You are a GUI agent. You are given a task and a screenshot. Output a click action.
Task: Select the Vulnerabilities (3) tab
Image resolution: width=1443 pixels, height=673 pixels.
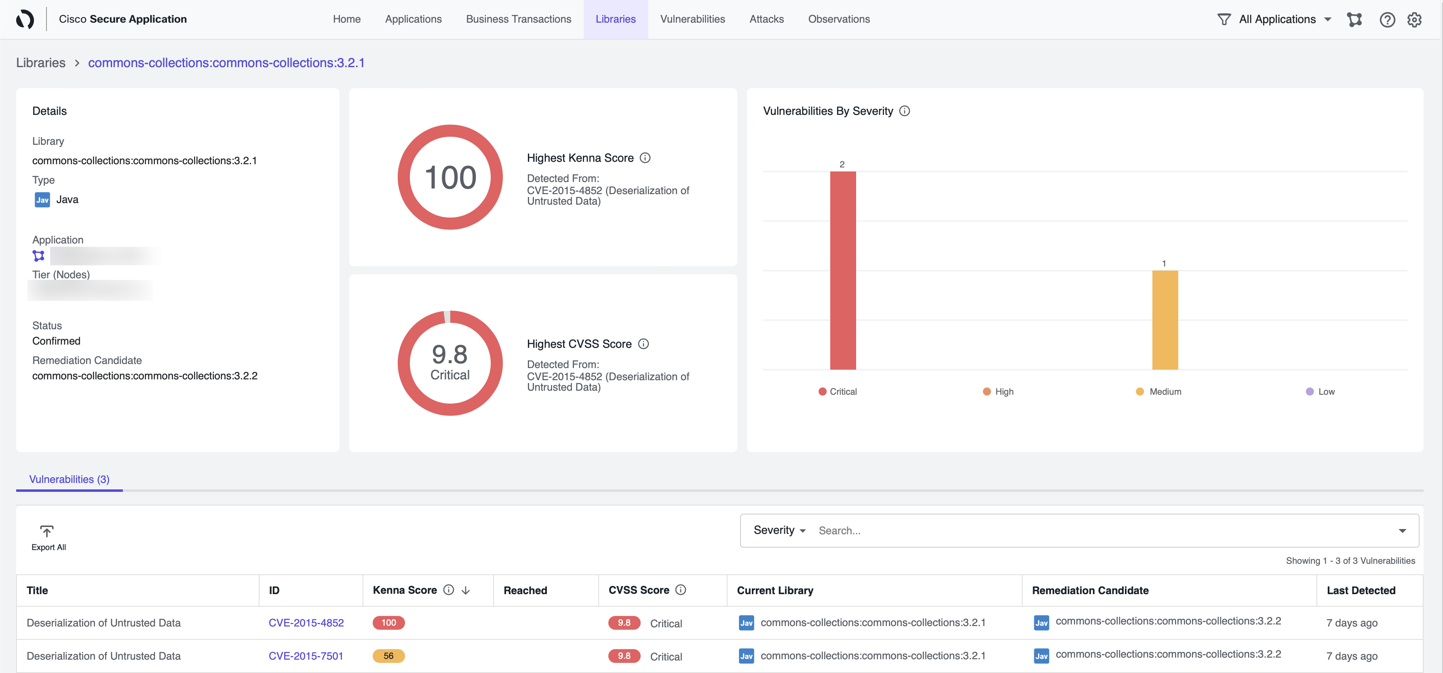[70, 479]
